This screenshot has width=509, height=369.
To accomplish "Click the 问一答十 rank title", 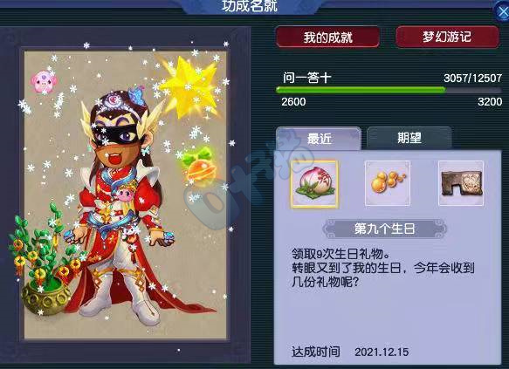I will click(x=306, y=78).
